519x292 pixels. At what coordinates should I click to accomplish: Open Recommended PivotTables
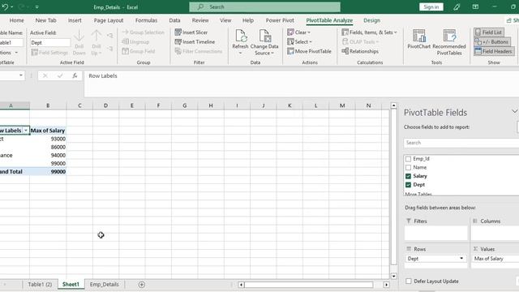point(448,42)
